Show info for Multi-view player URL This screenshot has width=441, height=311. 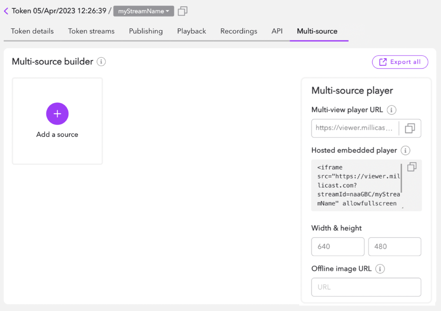(391, 110)
